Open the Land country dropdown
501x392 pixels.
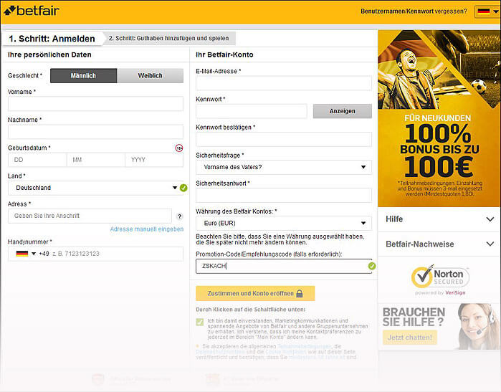click(95, 188)
